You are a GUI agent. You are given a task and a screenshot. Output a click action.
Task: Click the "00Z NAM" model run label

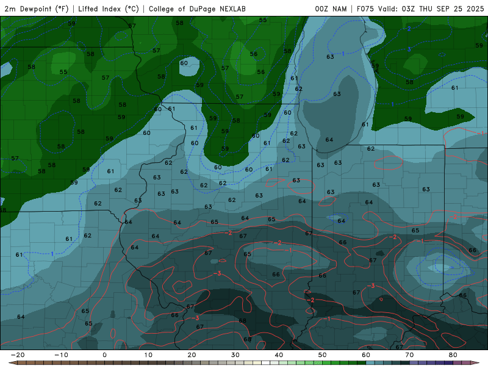tap(331, 9)
